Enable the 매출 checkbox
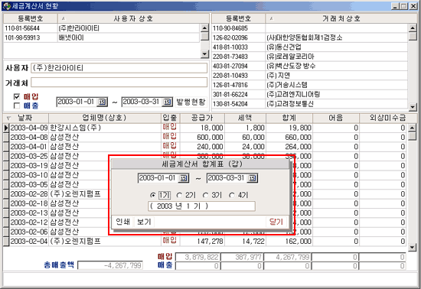This screenshot has height=289, width=421. 17,106
